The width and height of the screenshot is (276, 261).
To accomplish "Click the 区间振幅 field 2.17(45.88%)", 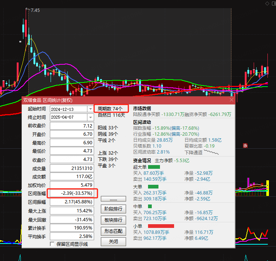I will tap(72, 202).
